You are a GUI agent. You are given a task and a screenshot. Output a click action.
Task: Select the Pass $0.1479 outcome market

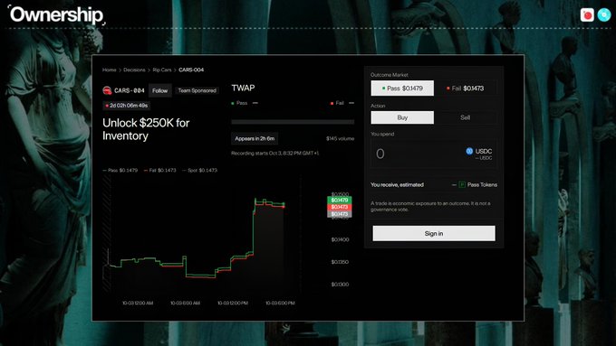coord(402,89)
